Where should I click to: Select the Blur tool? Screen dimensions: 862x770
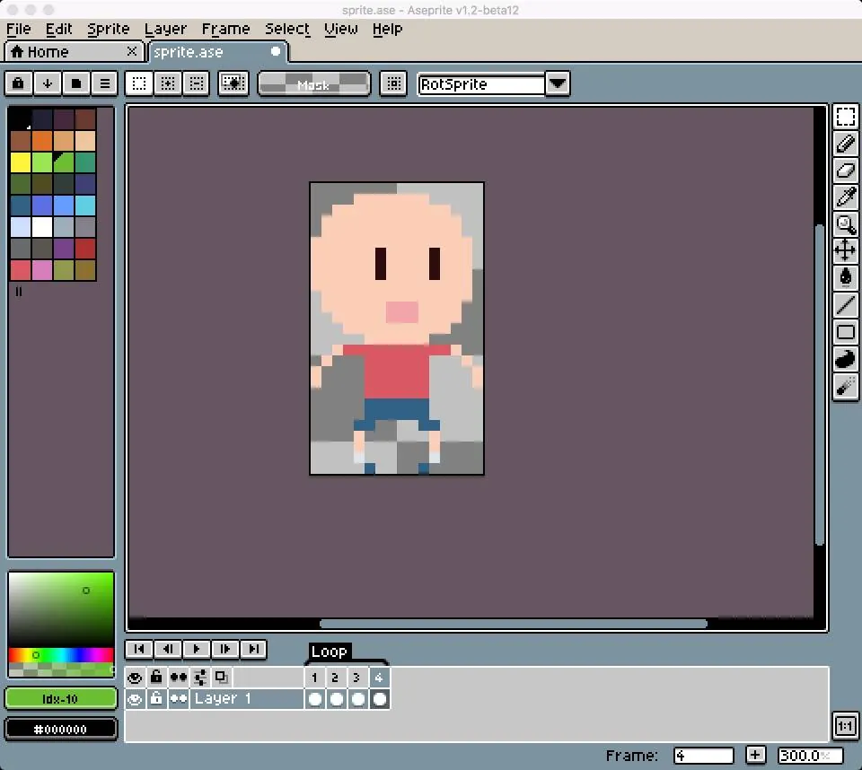click(845, 387)
